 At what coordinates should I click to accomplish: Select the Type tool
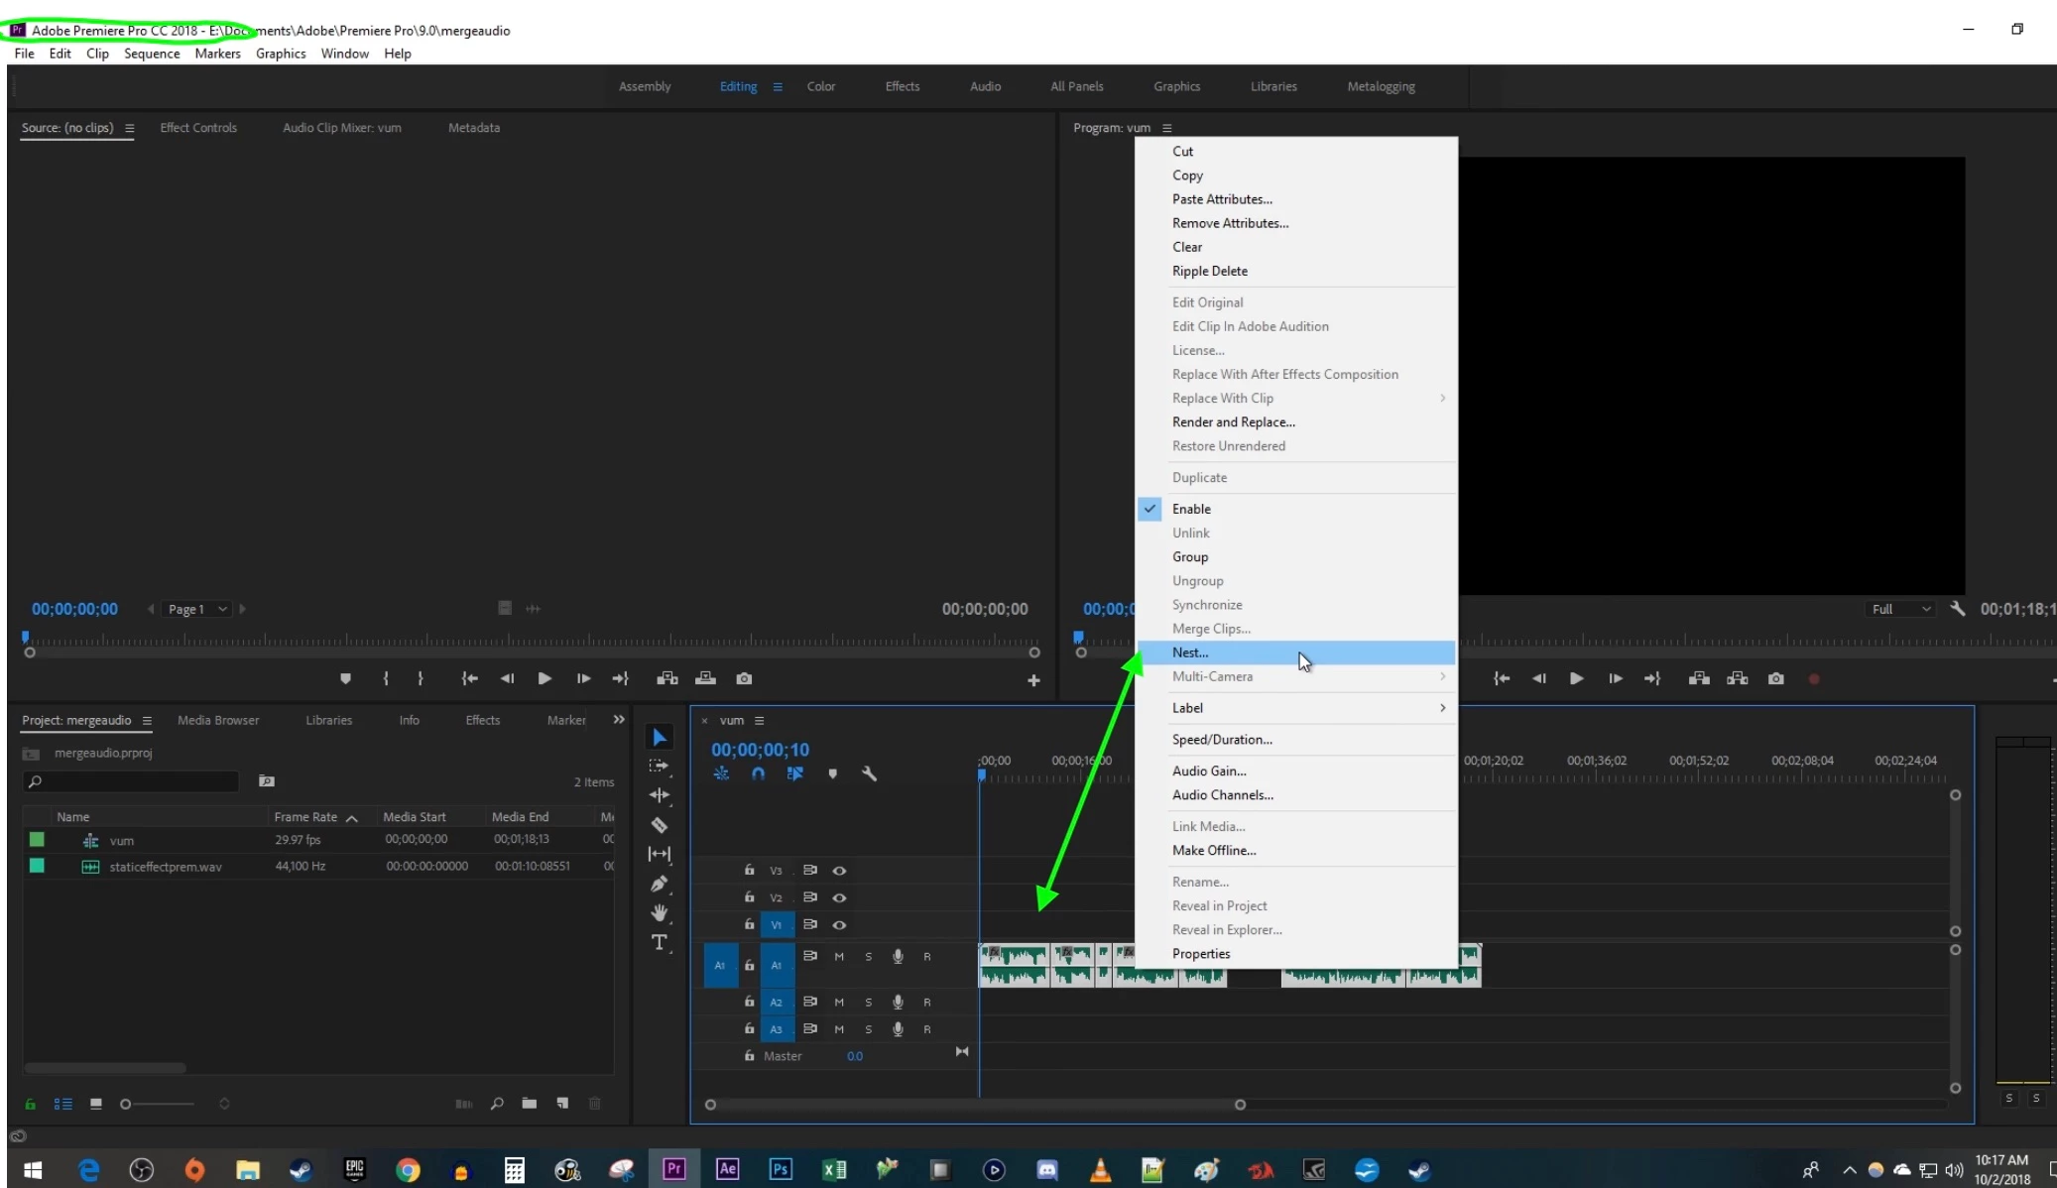point(659,942)
